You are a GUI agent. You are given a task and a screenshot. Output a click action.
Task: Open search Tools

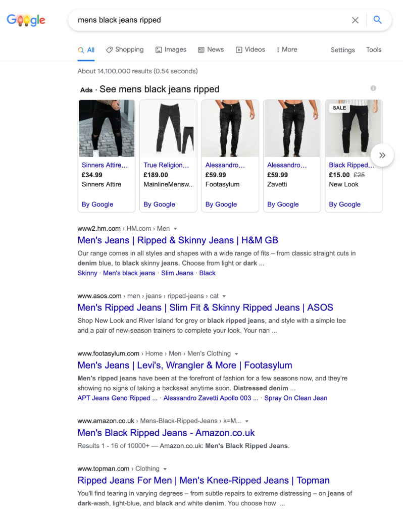[x=374, y=50]
